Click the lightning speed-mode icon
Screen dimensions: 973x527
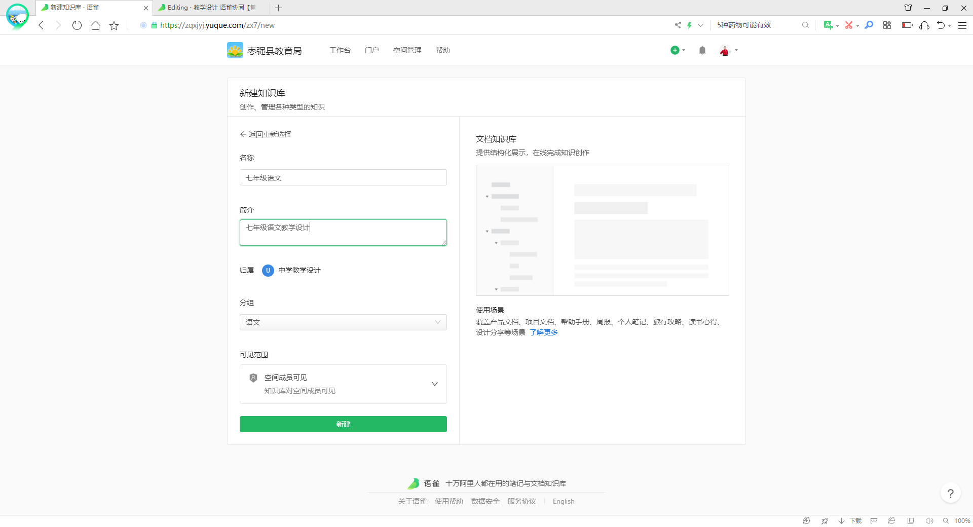click(689, 25)
